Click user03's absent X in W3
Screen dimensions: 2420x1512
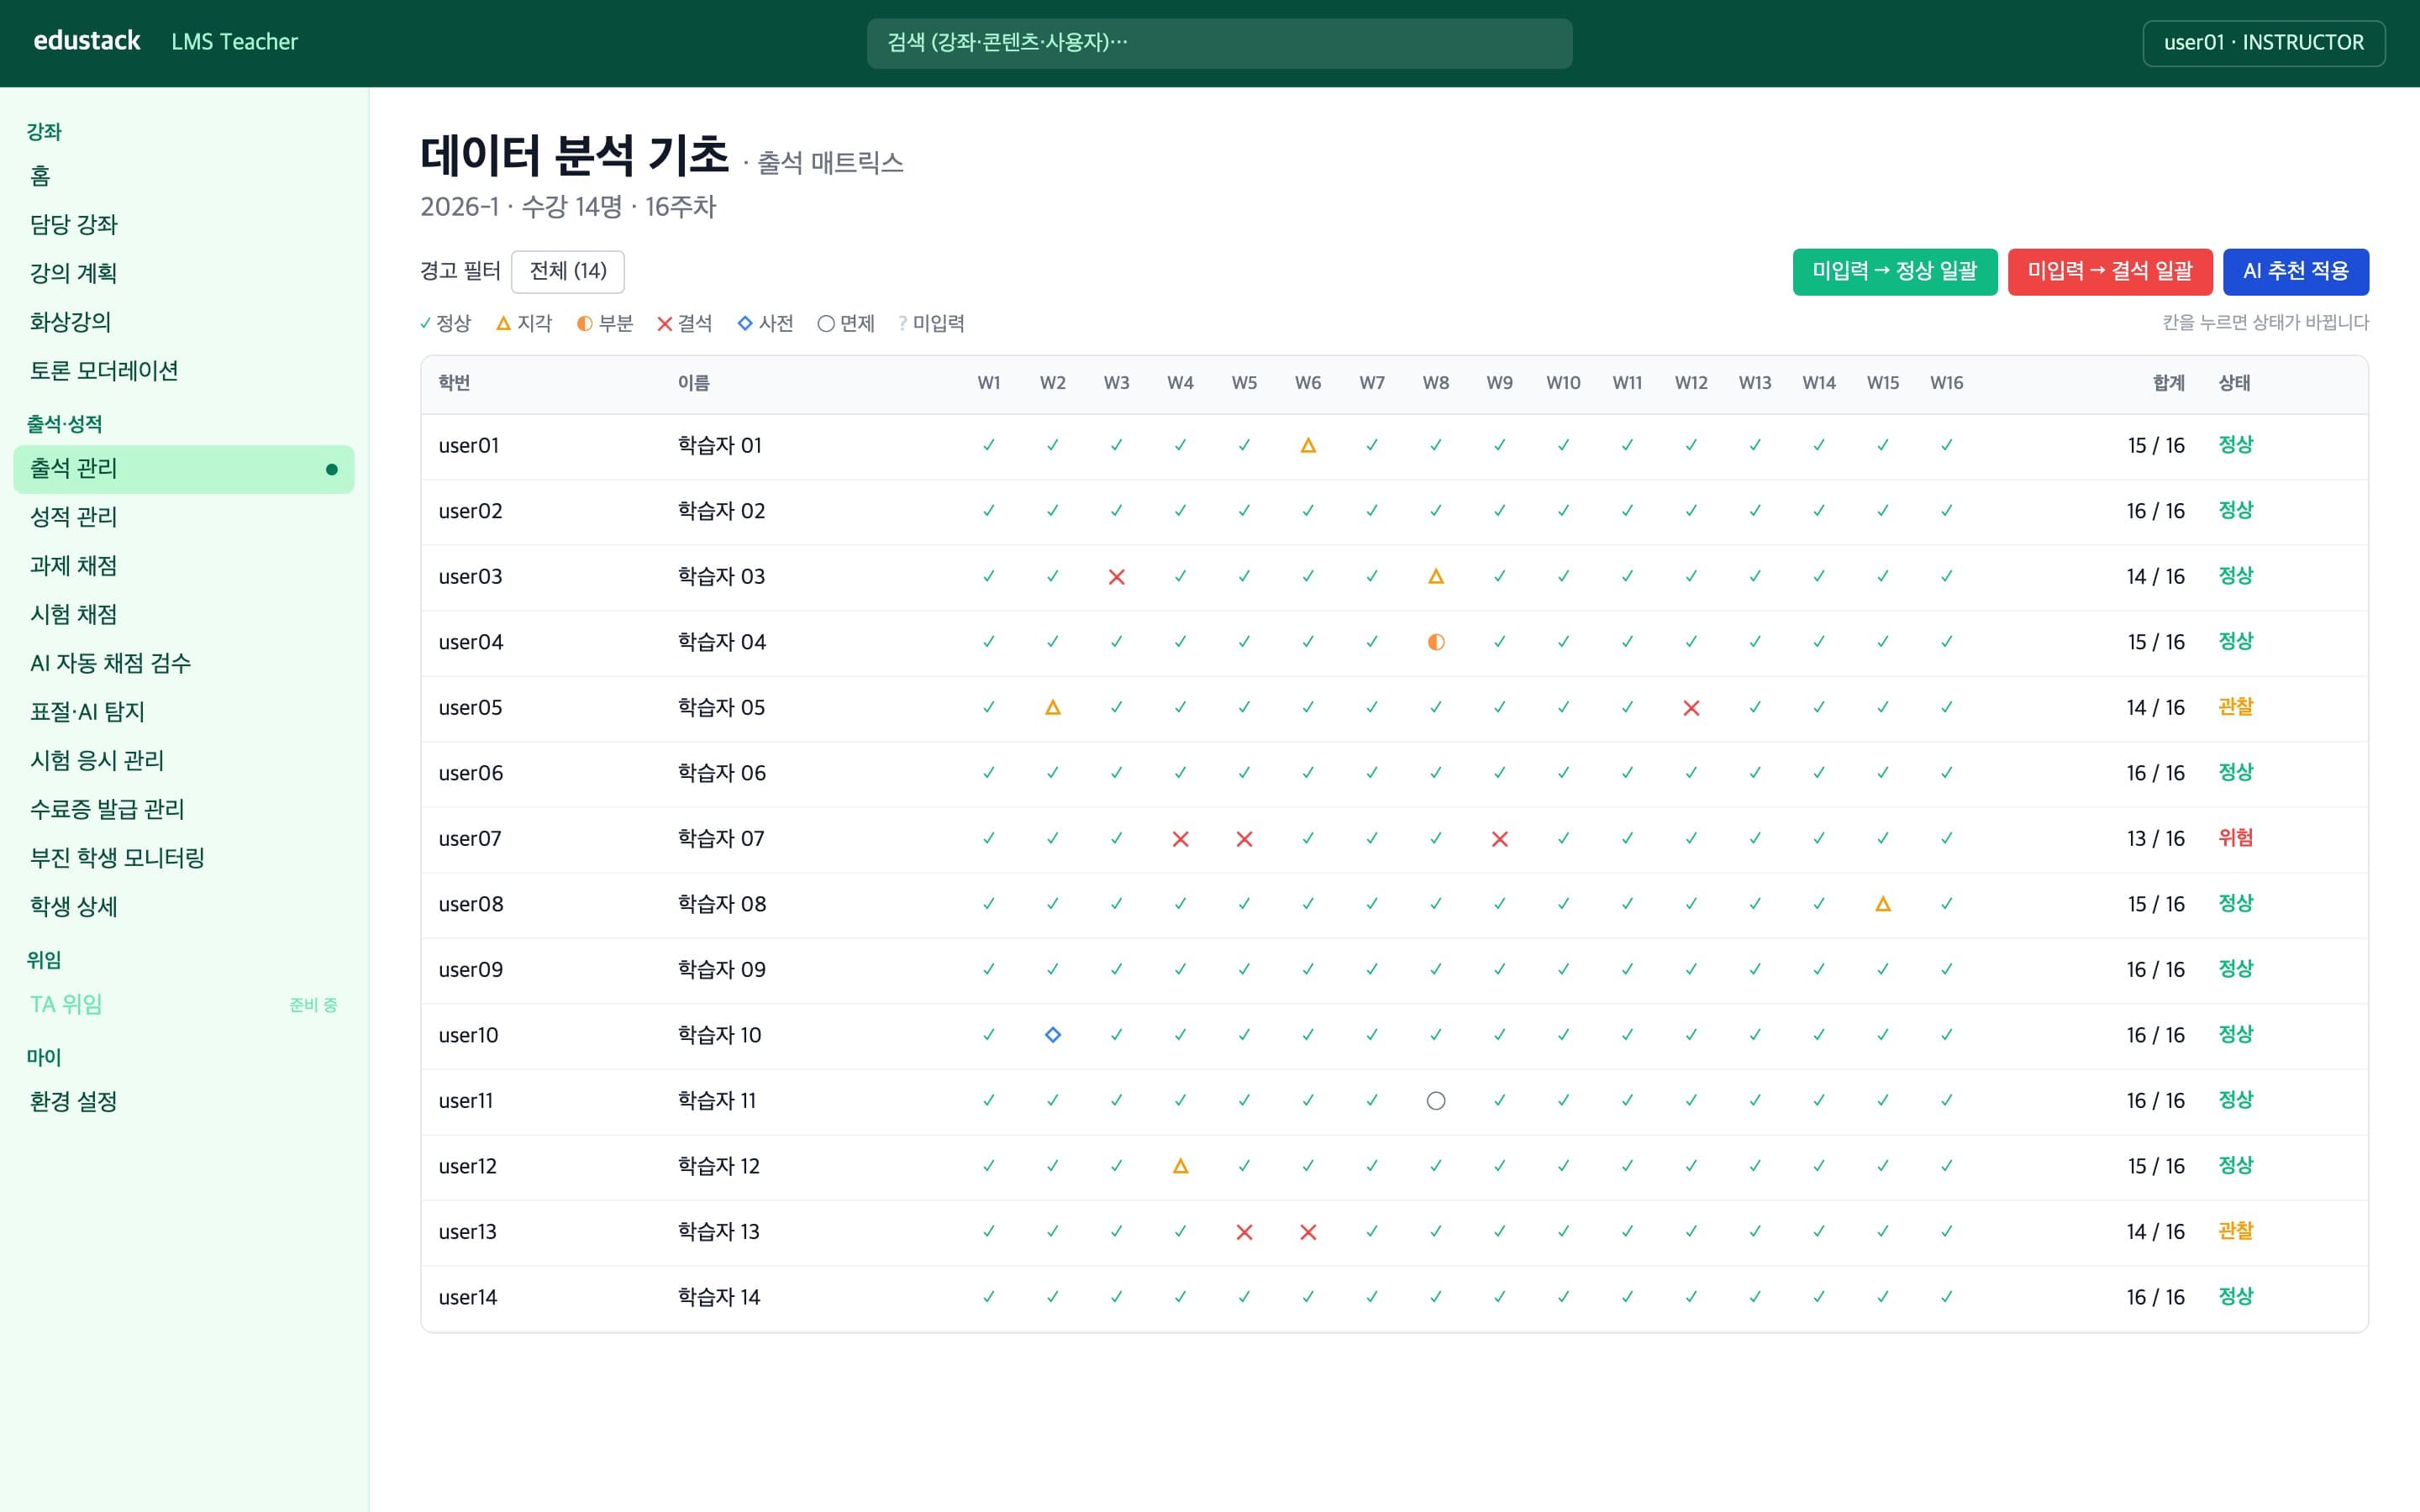coord(1117,577)
